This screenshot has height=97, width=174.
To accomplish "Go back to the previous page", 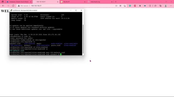I will 3,6.
